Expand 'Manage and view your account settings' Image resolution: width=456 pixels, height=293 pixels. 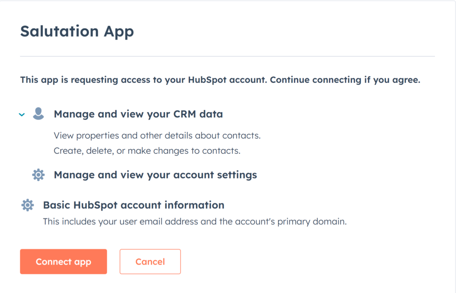click(155, 175)
